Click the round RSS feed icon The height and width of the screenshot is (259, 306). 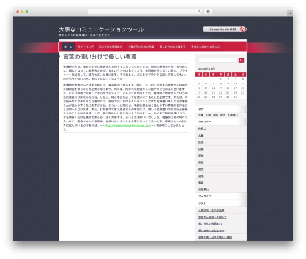tap(243, 29)
